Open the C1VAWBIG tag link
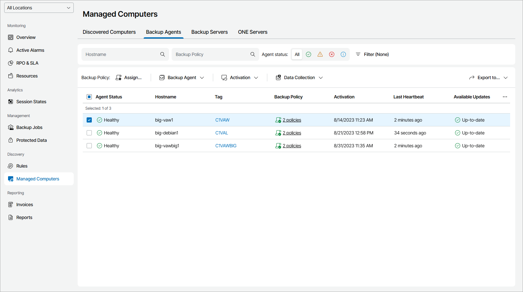This screenshot has height=292, width=523. (226, 146)
